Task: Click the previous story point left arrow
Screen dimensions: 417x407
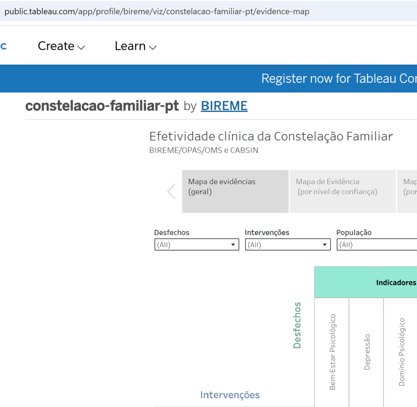Action: click(171, 192)
